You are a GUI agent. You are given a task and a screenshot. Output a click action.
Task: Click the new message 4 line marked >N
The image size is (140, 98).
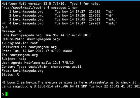tap(59, 23)
